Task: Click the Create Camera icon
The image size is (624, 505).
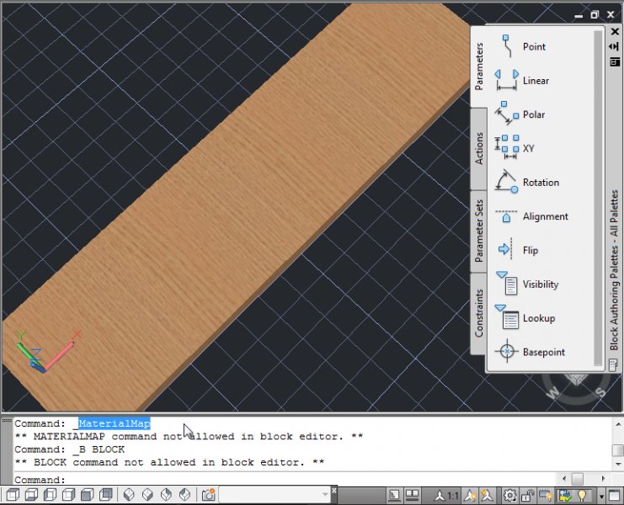Action: pos(208,495)
